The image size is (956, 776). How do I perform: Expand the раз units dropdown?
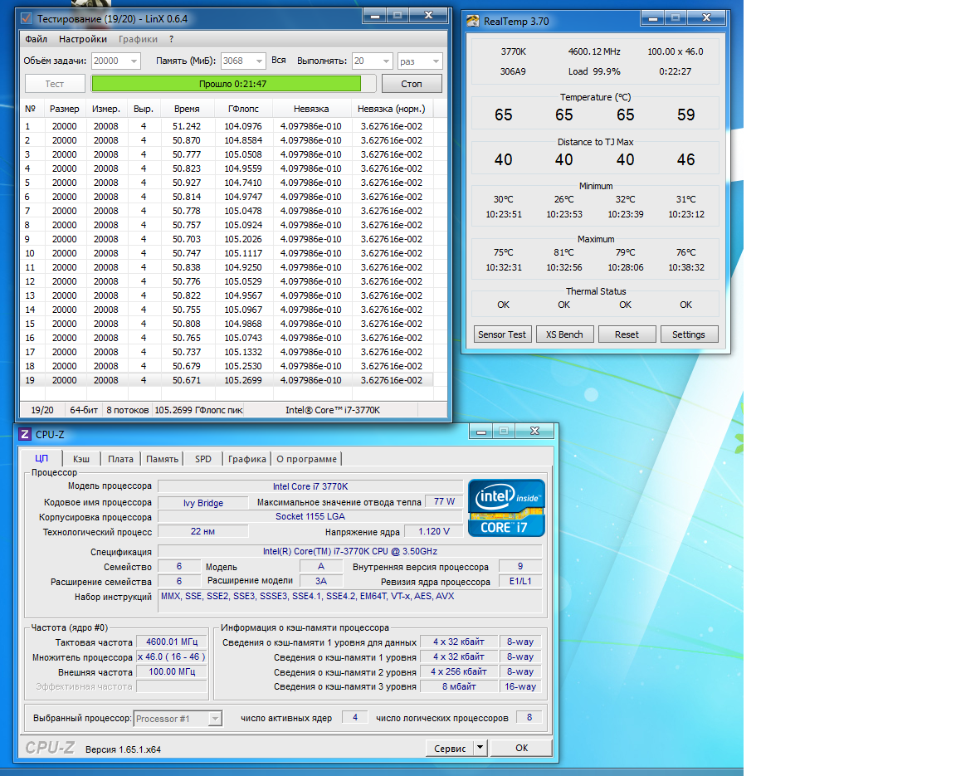pyautogui.click(x=436, y=61)
